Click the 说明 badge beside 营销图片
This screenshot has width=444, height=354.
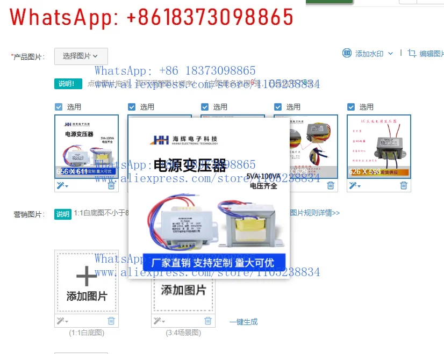point(63,214)
